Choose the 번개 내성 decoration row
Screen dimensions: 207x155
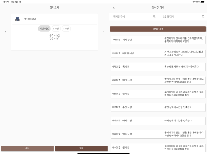click(158, 80)
